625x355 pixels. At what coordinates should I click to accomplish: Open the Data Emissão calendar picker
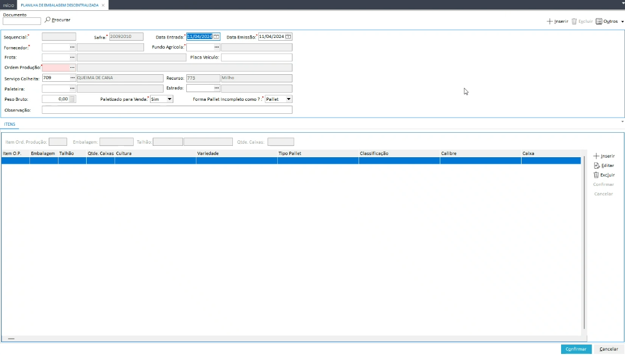[288, 36]
